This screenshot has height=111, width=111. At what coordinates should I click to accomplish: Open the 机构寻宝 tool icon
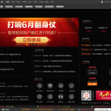[39, 86]
